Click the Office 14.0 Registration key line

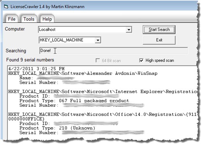(103, 115)
